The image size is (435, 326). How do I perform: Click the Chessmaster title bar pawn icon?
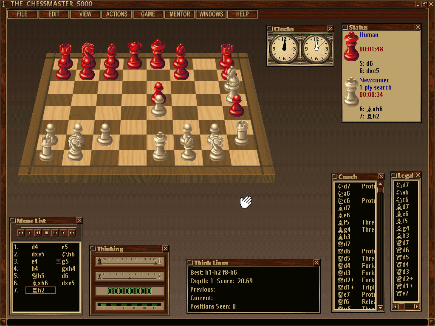[x=3, y=3]
